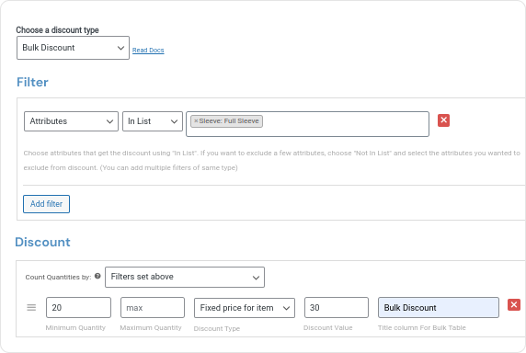Focus the Discount Value field

pyautogui.click(x=337, y=307)
